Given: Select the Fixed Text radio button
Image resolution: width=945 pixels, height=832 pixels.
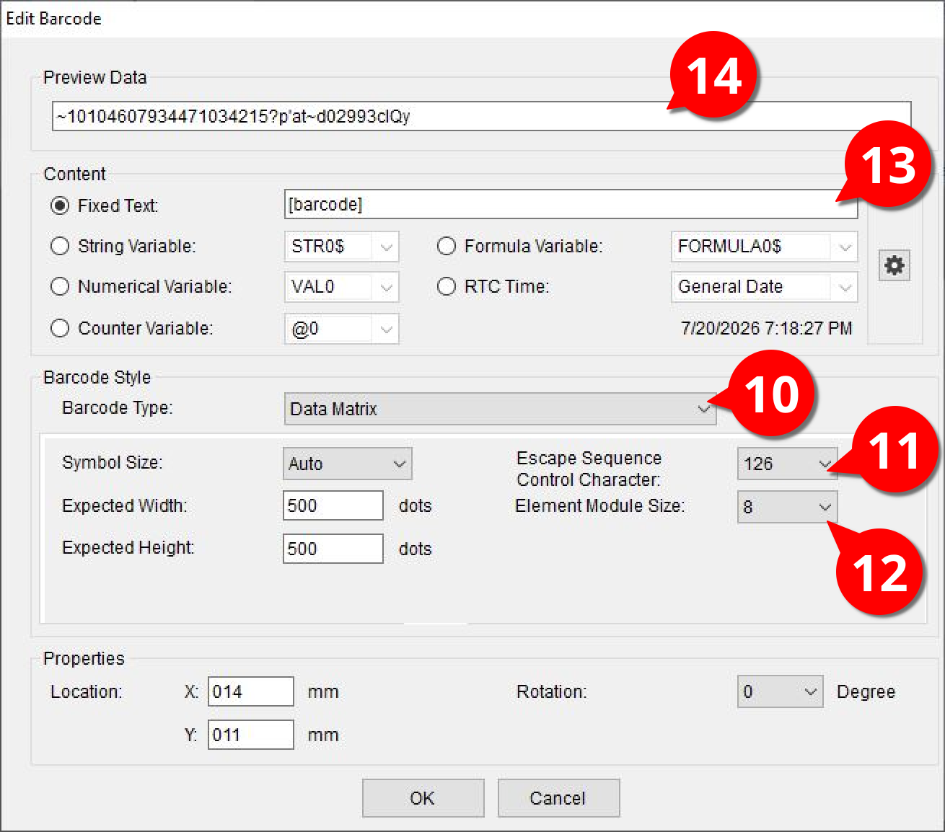Looking at the screenshot, I should pos(60,205).
